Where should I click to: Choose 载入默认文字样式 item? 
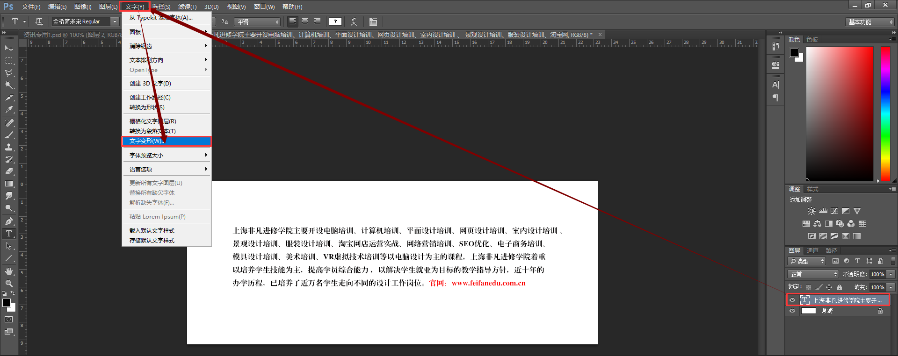pos(167,231)
